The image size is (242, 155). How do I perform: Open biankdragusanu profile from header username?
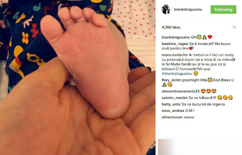pyautogui.click(x=188, y=9)
